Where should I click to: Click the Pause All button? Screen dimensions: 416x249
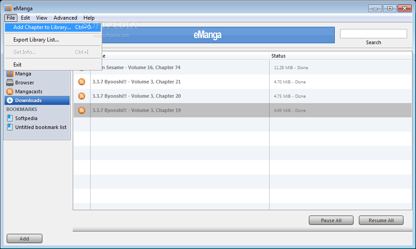pyautogui.click(x=331, y=220)
